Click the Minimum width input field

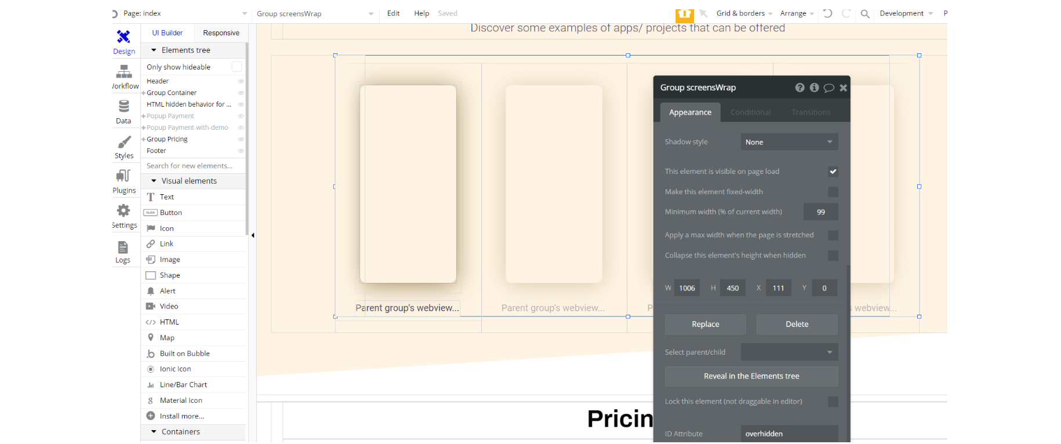click(820, 212)
